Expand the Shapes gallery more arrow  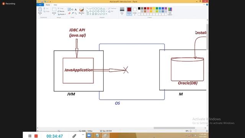[106, 14]
